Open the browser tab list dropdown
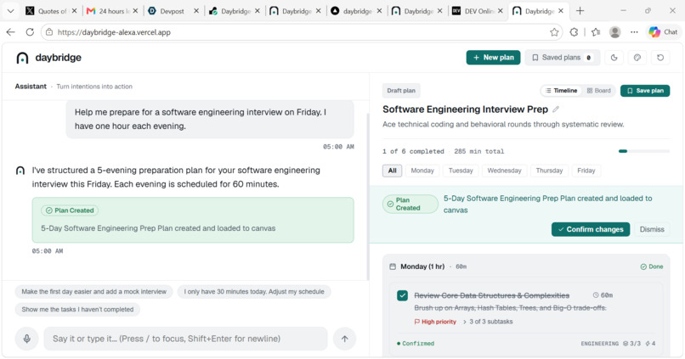Image resolution: width=685 pixels, height=359 pixels. [x=11, y=11]
